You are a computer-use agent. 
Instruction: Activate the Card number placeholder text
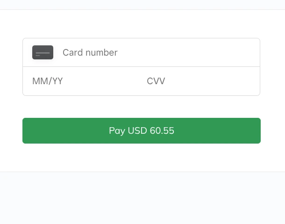[90, 52]
